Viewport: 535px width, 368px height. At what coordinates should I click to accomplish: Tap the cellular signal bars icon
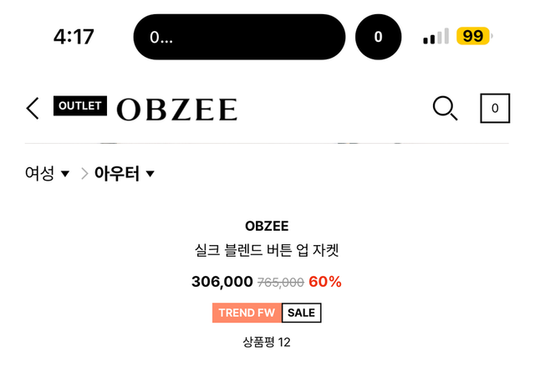point(436,37)
